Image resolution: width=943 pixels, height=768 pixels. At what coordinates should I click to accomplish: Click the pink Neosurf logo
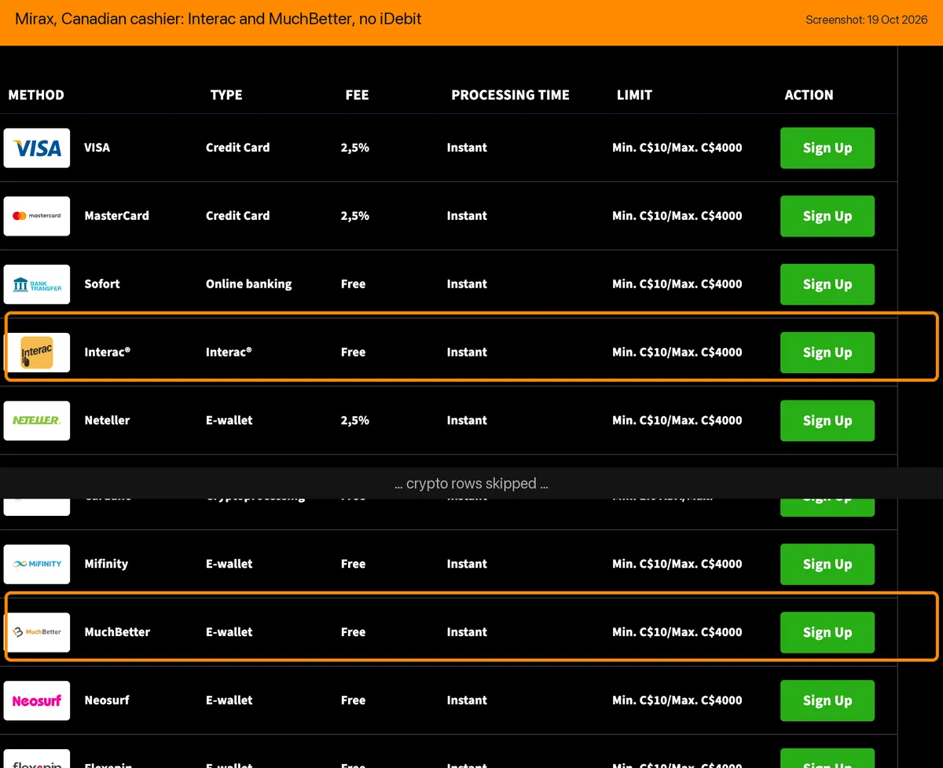coord(37,700)
